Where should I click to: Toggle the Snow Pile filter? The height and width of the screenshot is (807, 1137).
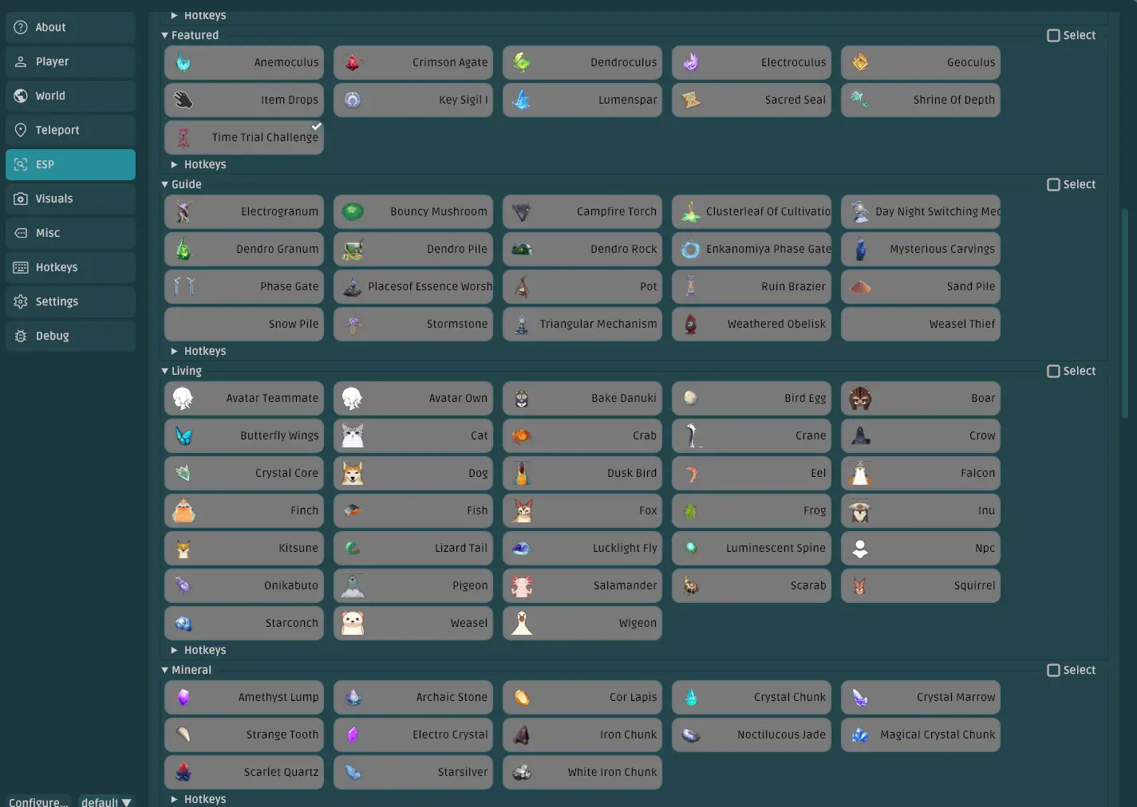pos(244,324)
